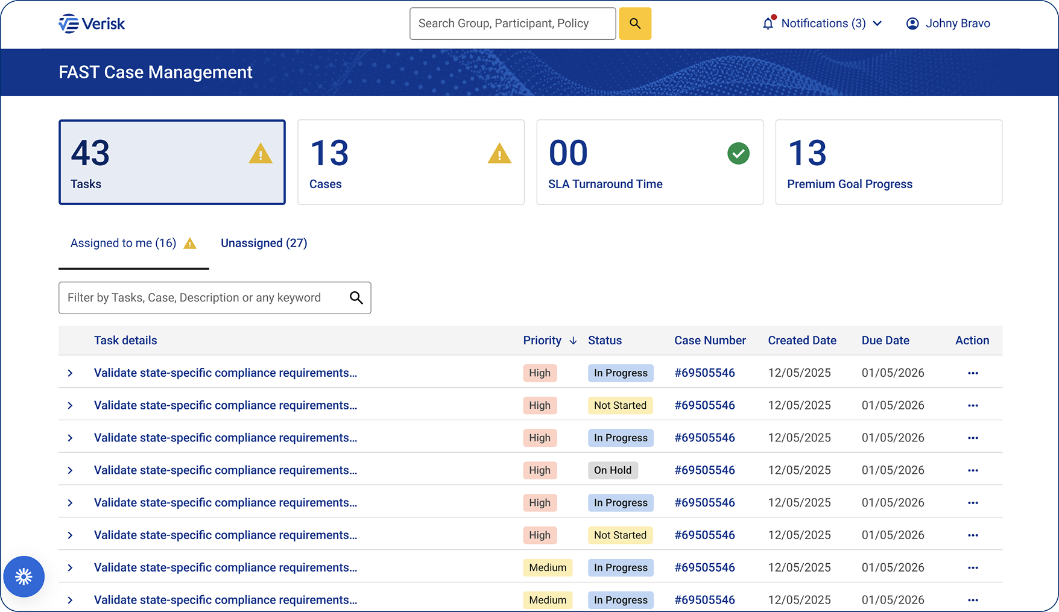Open the action menu for the first task row
The image size is (1059, 612).
coord(973,373)
